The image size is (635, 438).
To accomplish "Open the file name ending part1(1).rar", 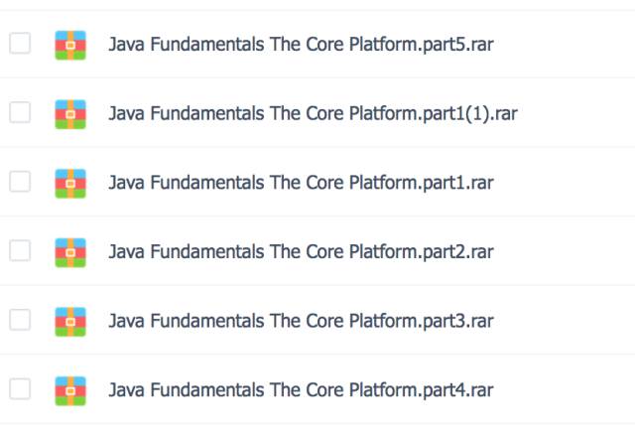I will pos(314,114).
